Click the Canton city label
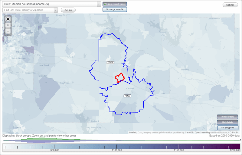This screenshot has height=155, width=242. [x=130, y=88]
